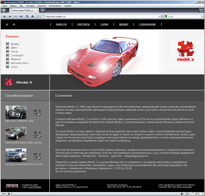The height and width of the screenshot is (196, 205).
Task: Select Lamborgini in the Салон list
Action: click(x=17, y=55)
